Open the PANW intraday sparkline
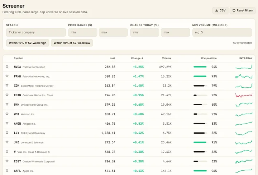This screenshot has height=175, width=258. tap(244, 77)
